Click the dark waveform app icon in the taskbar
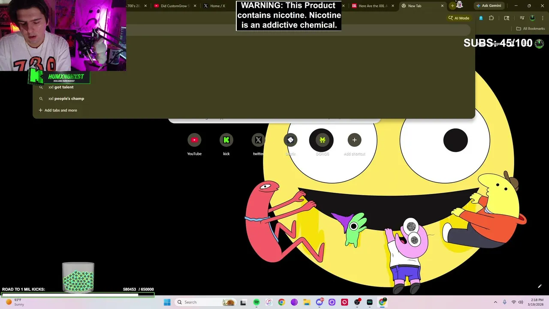This screenshot has width=549, height=309. point(370,302)
